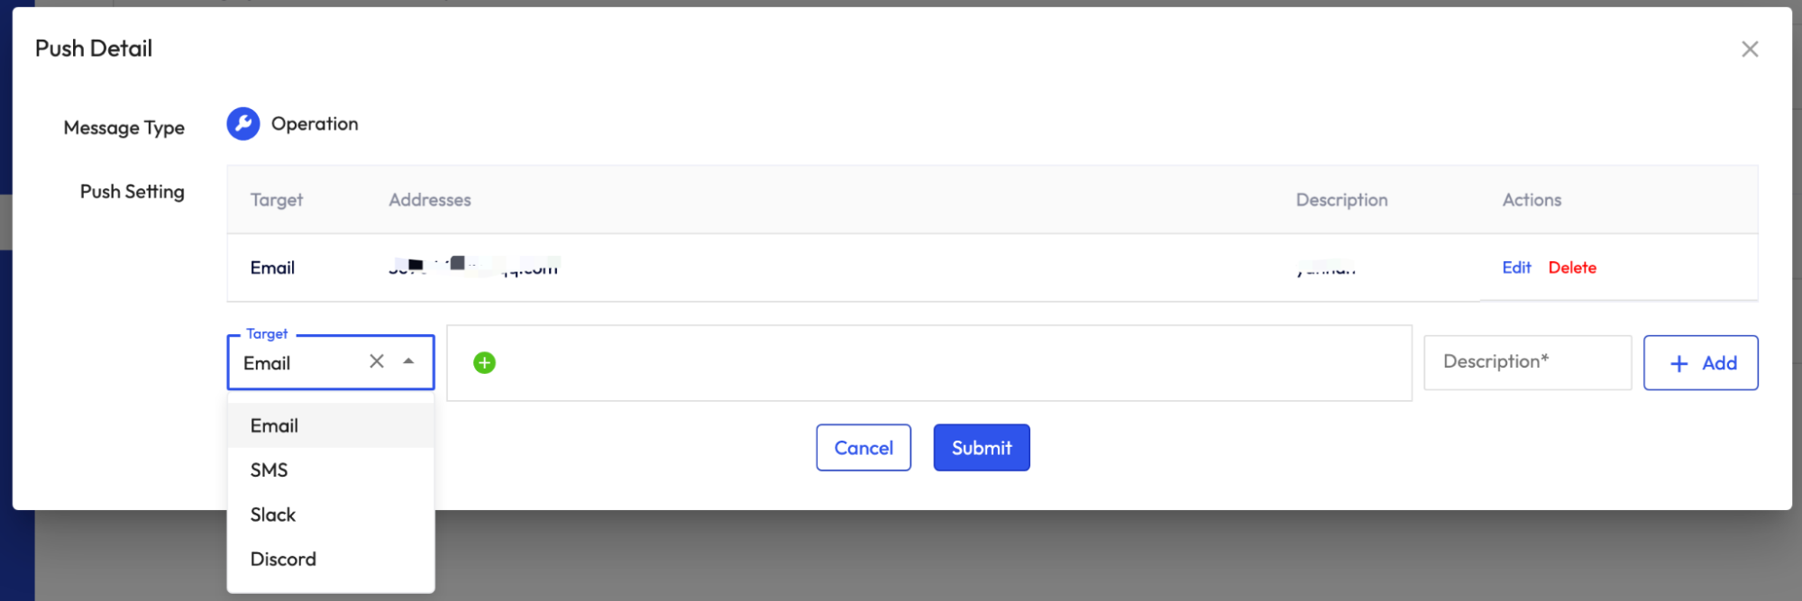Click the Cancel button
The image size is (1802, 601).
(863, 448)
